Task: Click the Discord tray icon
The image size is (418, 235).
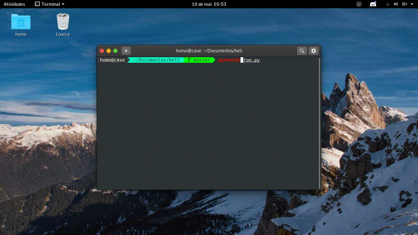Action: [x=373, y=4]
